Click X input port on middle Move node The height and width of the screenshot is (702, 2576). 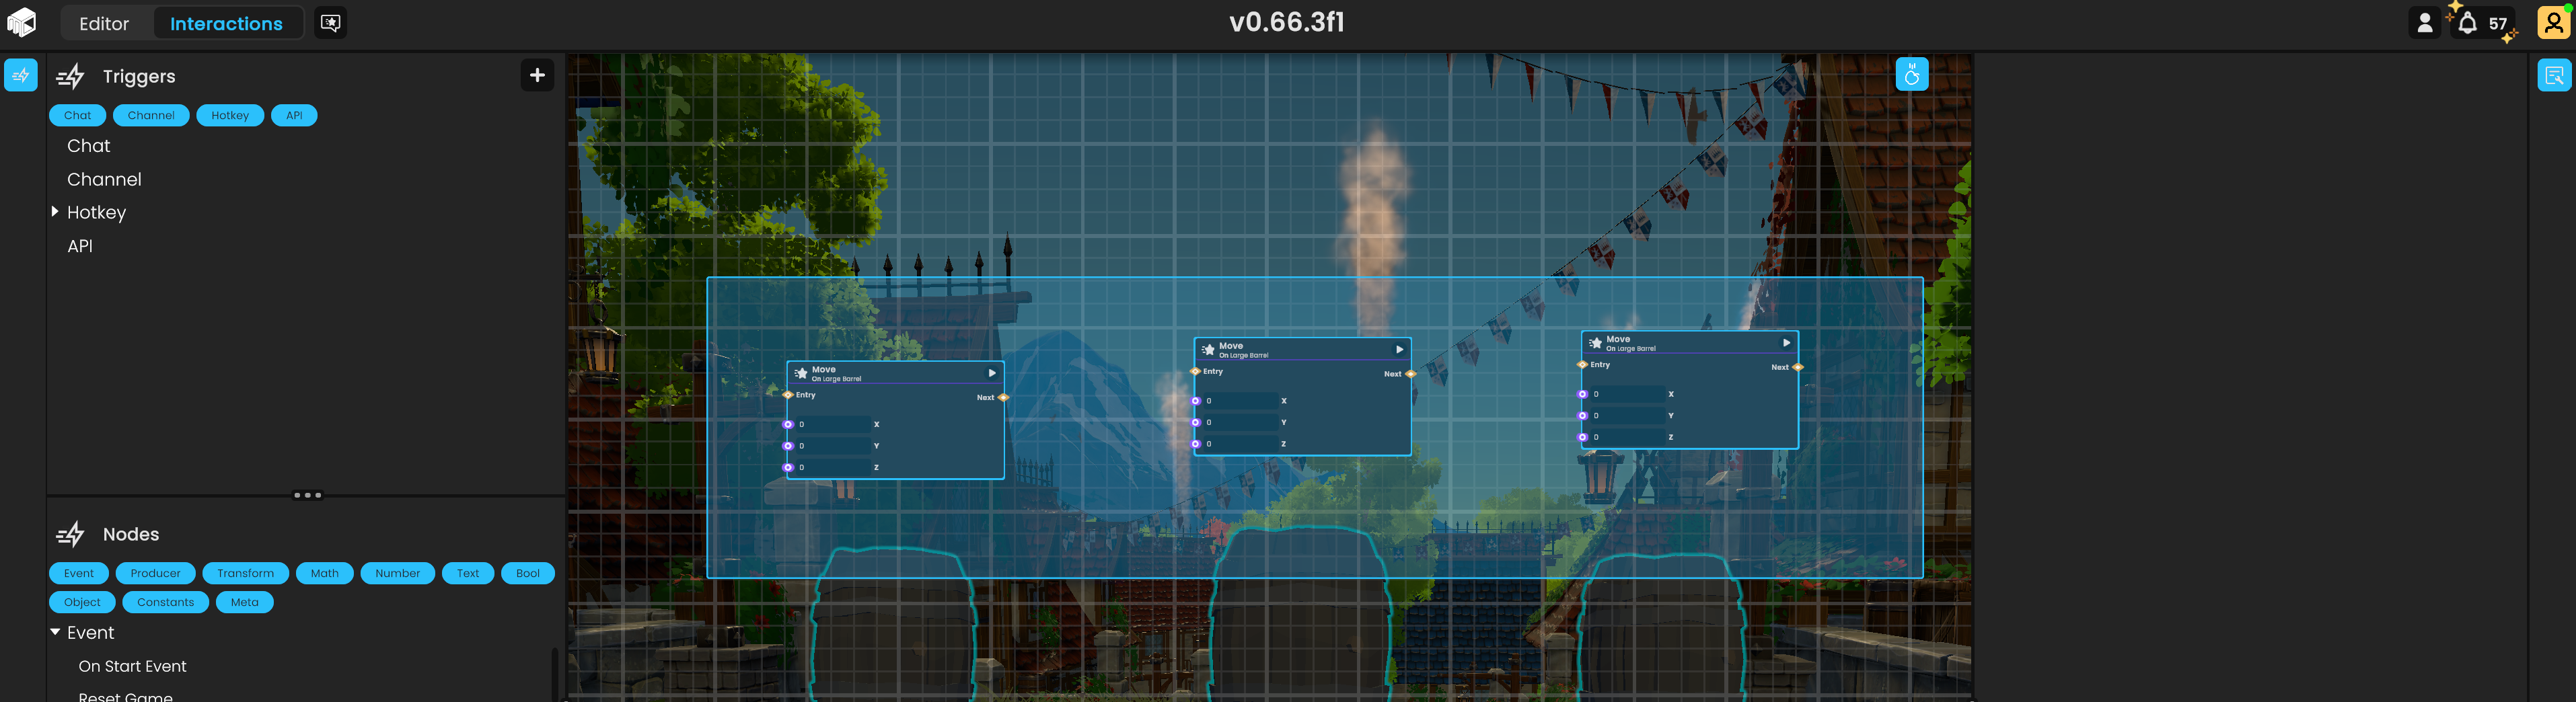click(x=1195, y=401)
